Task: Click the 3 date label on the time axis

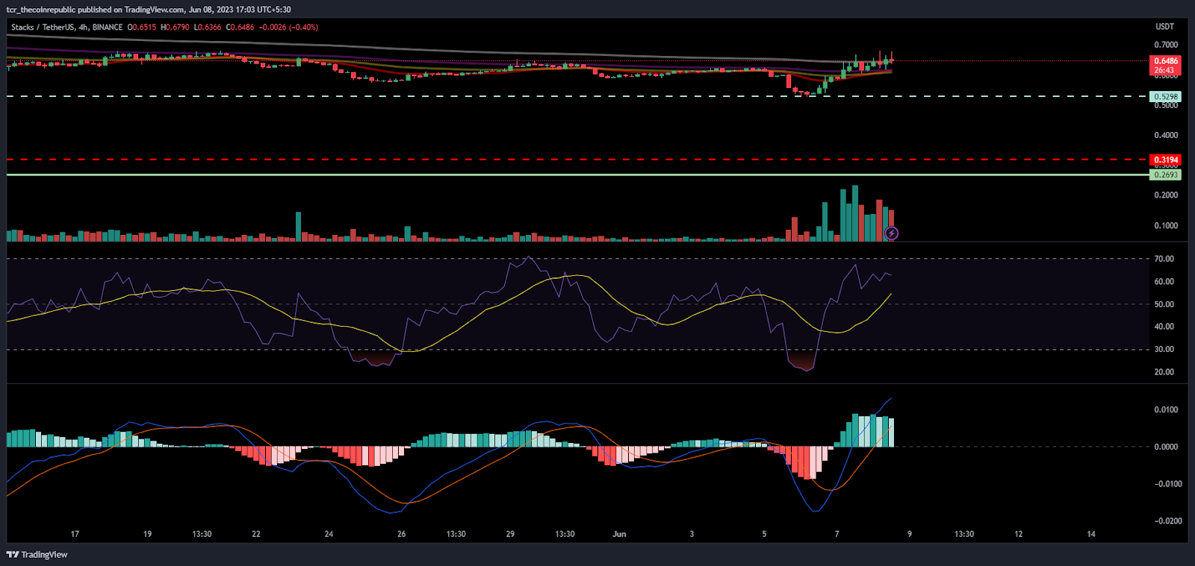Action: pos(692,534)
